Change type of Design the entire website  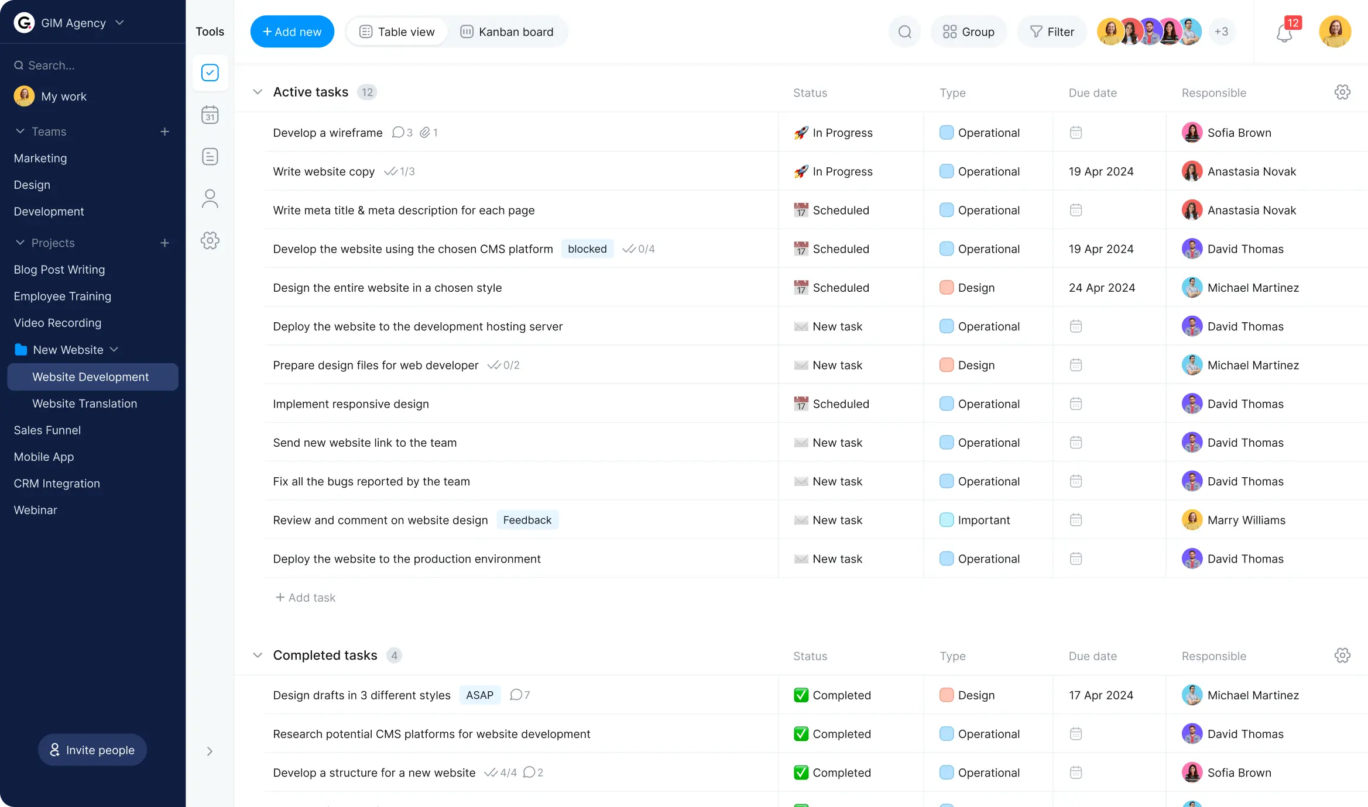coord(967,288)
